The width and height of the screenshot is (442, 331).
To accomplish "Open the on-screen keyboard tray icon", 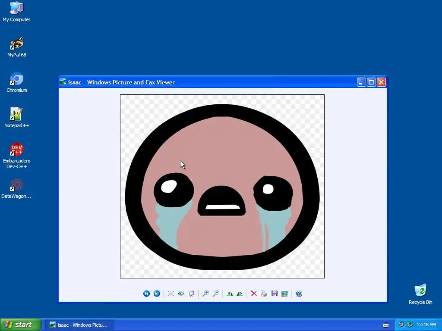I will [386, 325].
